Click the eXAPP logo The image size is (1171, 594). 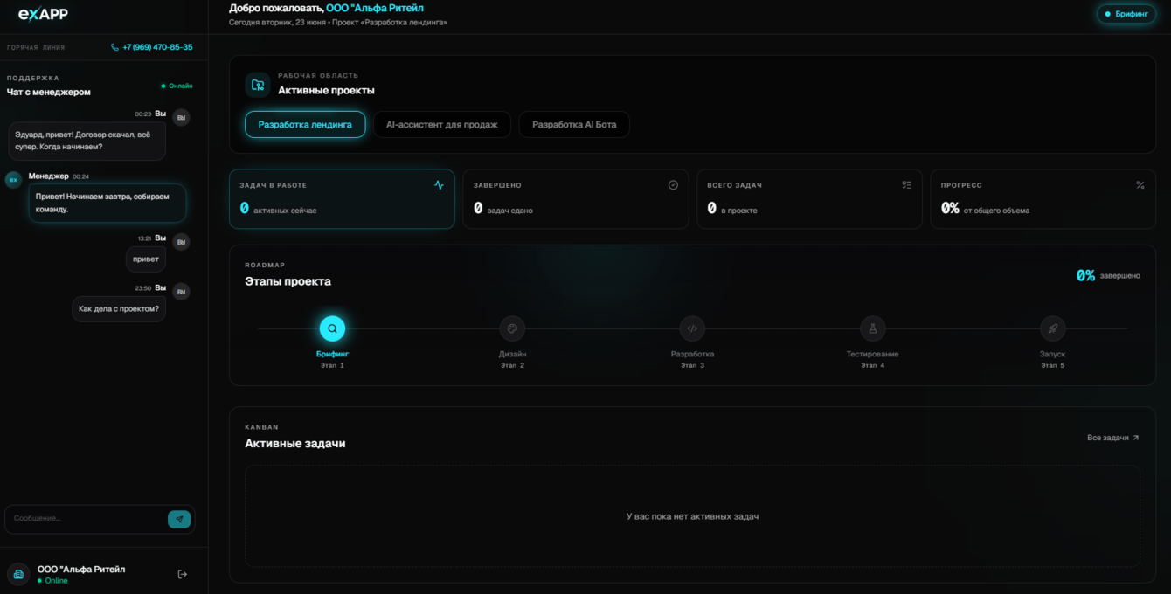coord(43,14)
